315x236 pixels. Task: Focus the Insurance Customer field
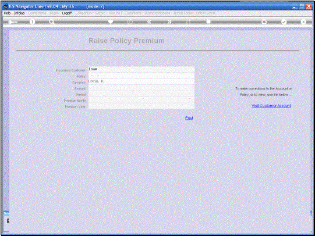(141, 69)
